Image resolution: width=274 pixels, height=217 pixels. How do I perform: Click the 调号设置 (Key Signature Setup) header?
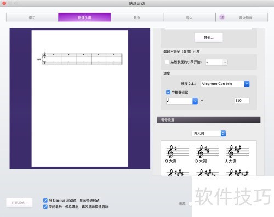pos(209,120)
